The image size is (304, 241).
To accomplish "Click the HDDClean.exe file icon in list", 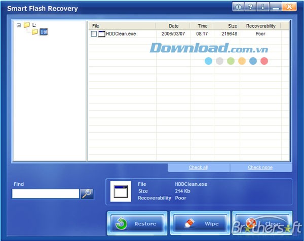I will click(x=102, y=34).
